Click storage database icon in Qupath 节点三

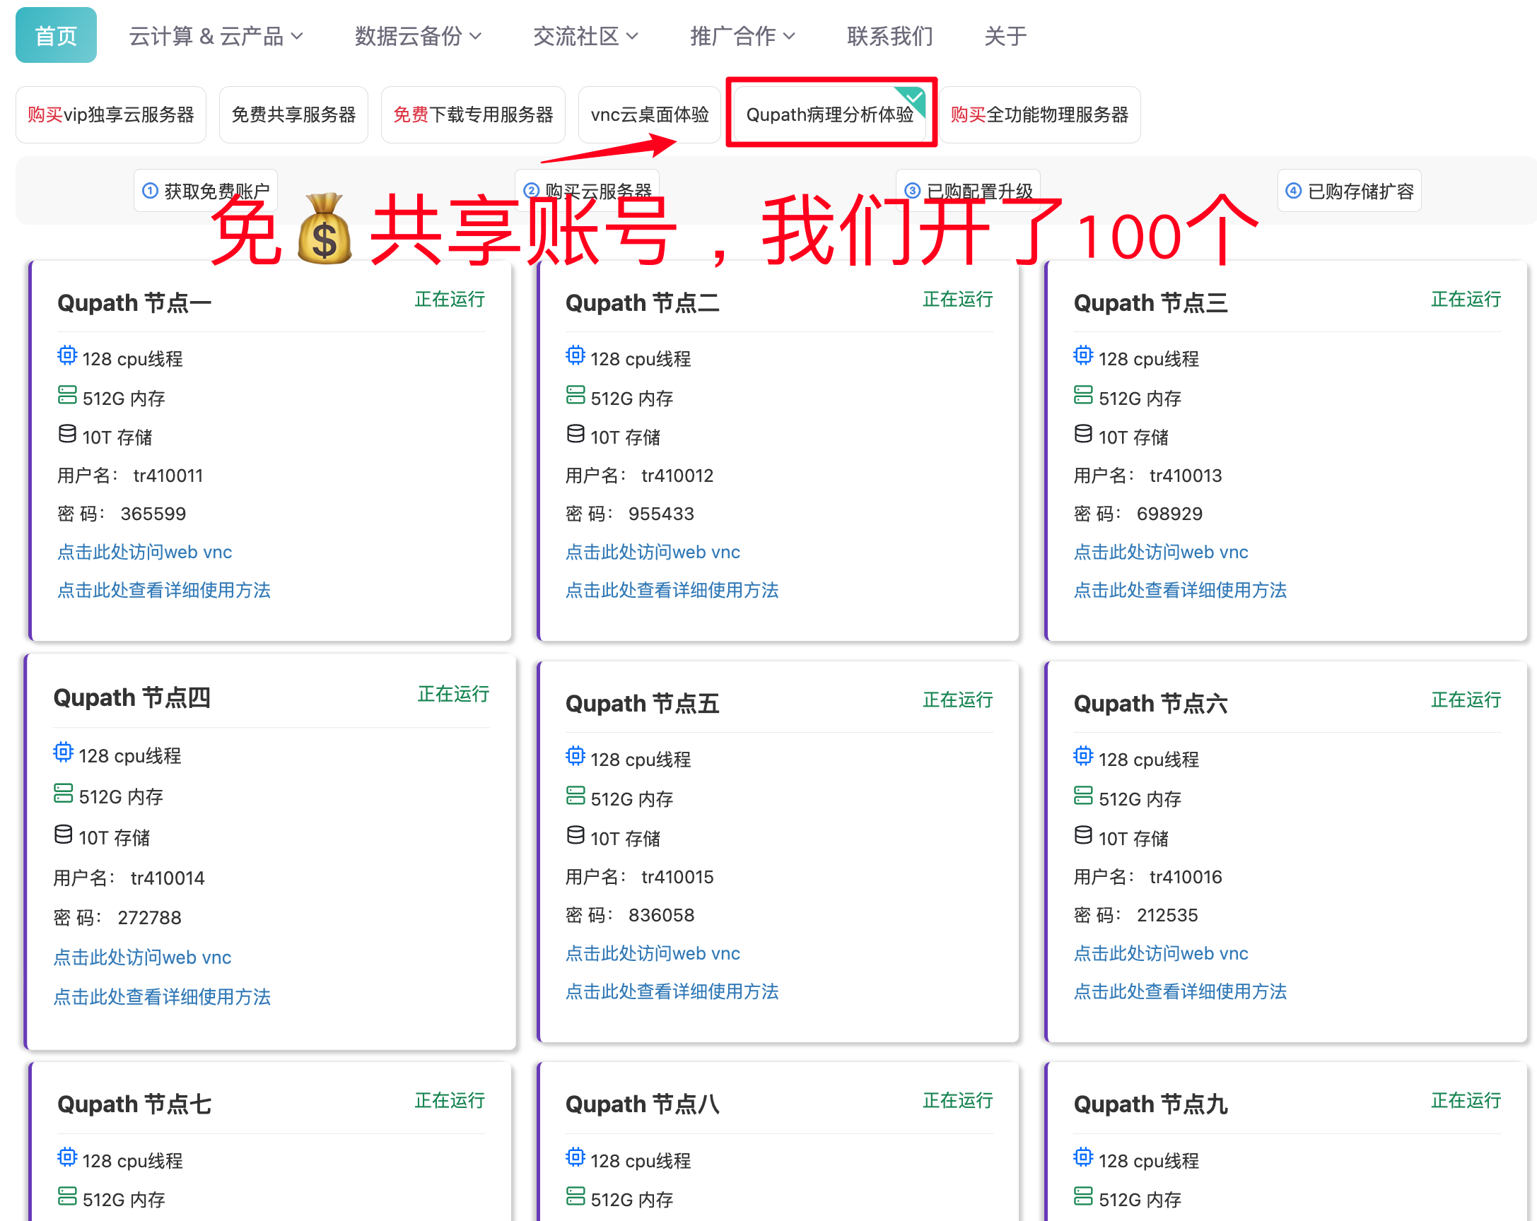pos(1083,434)
